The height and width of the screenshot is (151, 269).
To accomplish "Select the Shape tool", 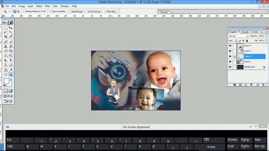I will [x=11, y=65].
